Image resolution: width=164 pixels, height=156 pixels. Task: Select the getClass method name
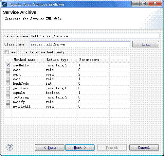[x=21, y=88]
